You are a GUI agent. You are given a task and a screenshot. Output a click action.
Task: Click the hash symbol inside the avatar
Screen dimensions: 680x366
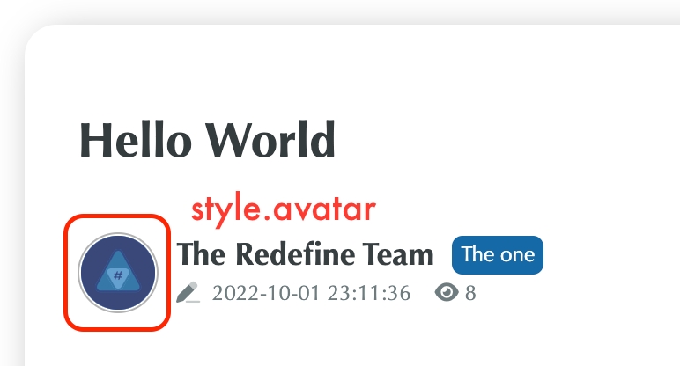pyautogui.click(x=118, y=275)
